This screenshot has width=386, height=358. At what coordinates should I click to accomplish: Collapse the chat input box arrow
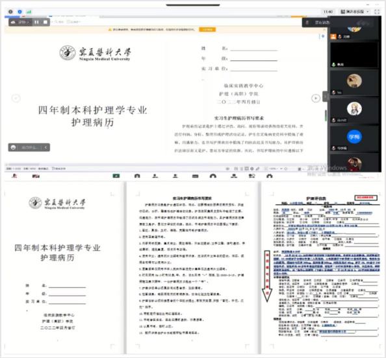click(x=45, y=147)
